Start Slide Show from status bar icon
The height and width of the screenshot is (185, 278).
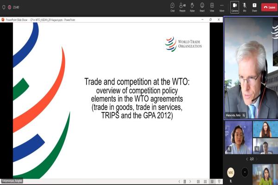pyautogui.click(x=219, y=181)
